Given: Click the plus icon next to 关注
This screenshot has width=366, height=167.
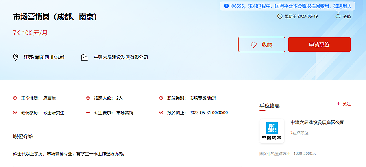Looking at the screenshot, I should (x=338, y=104).
